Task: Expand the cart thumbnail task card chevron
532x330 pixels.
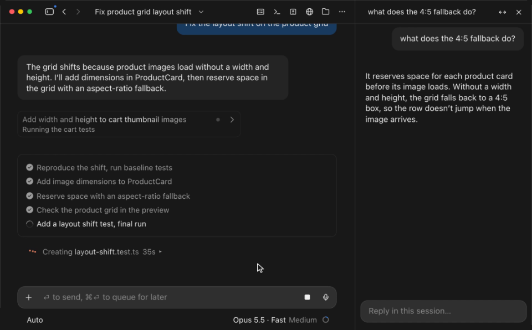Action: click(232, 120)
